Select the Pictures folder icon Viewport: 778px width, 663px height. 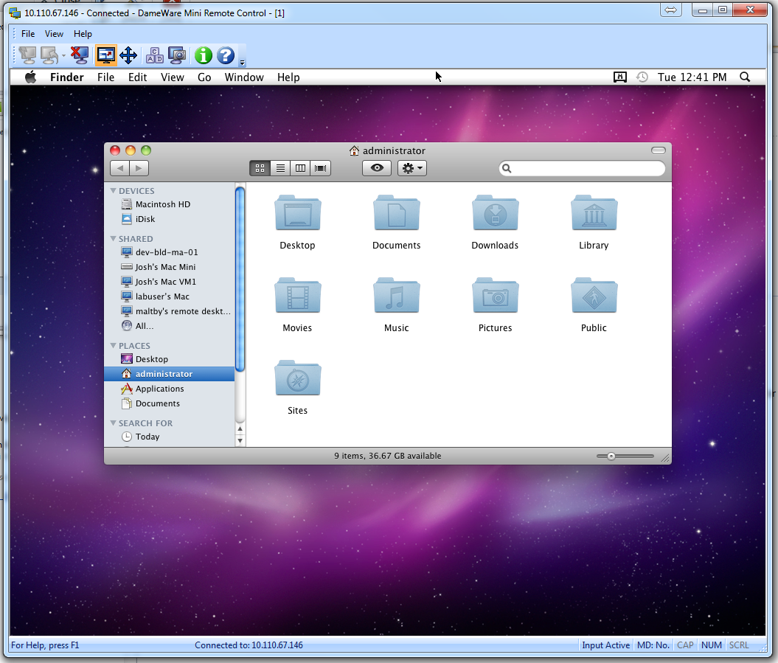coord(495,295)
